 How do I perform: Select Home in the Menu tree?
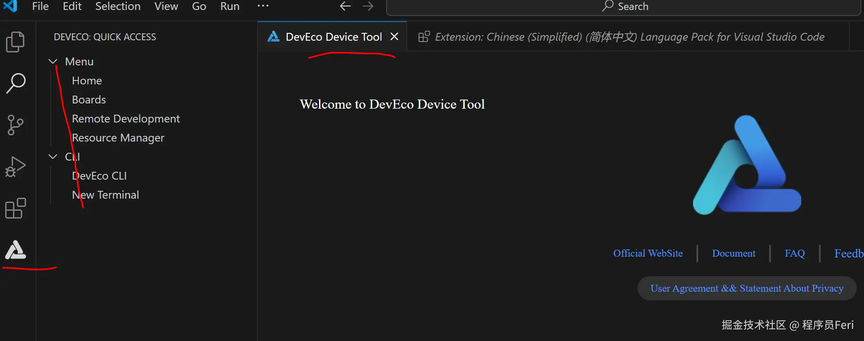(x=87, y=81)
